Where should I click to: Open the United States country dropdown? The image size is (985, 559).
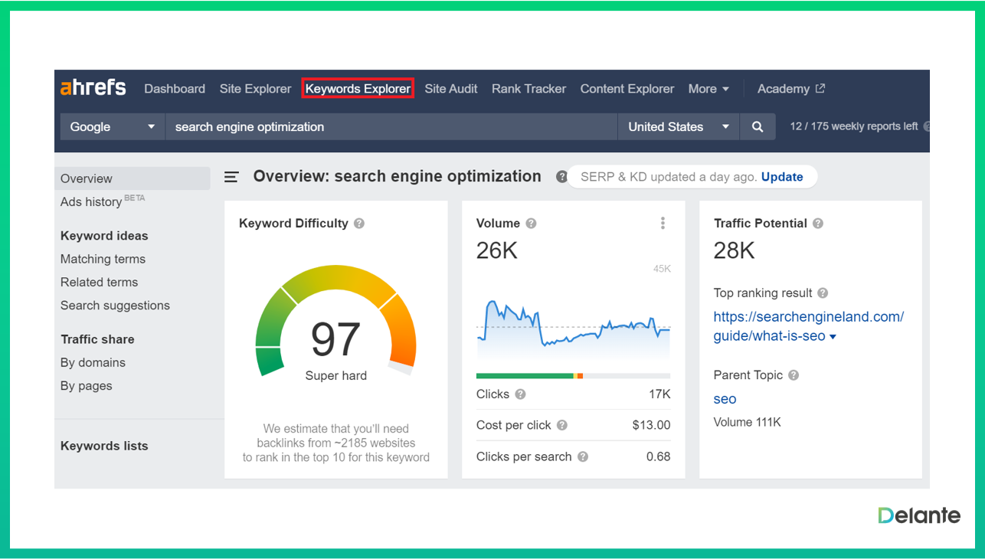(x=679, y=127)
